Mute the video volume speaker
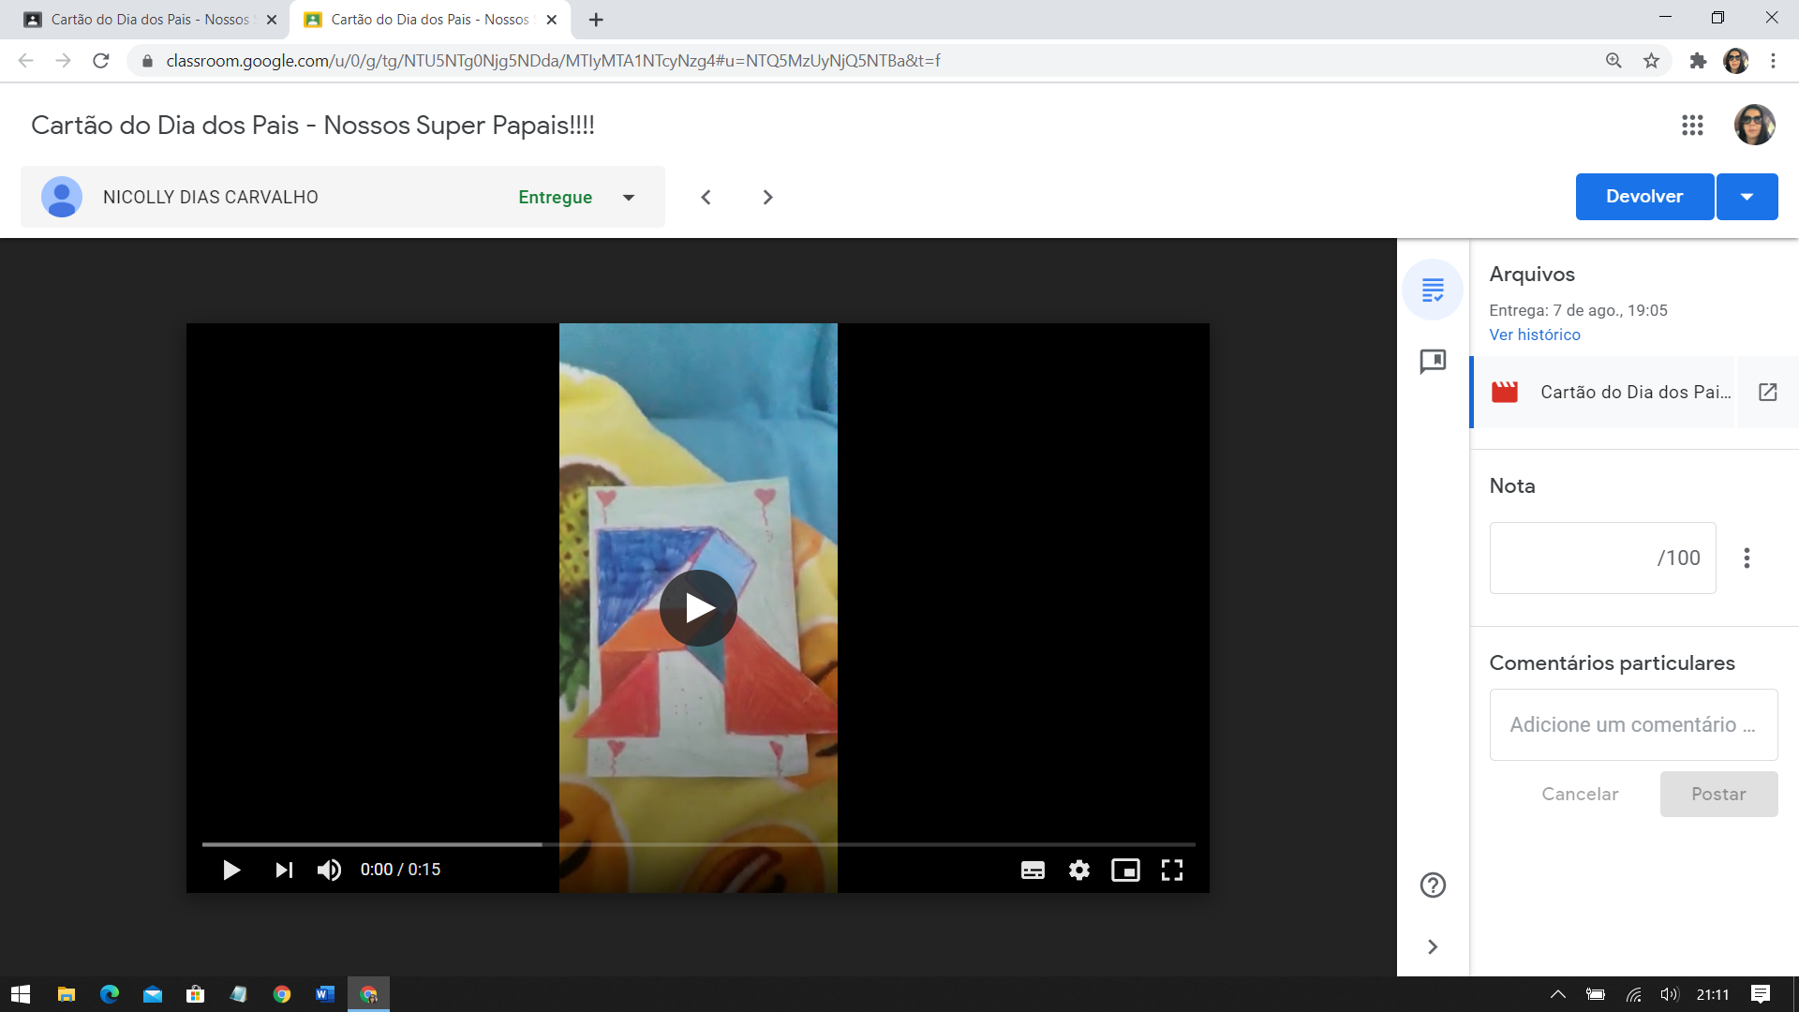 pyautogui.click(x=329, y=871)
